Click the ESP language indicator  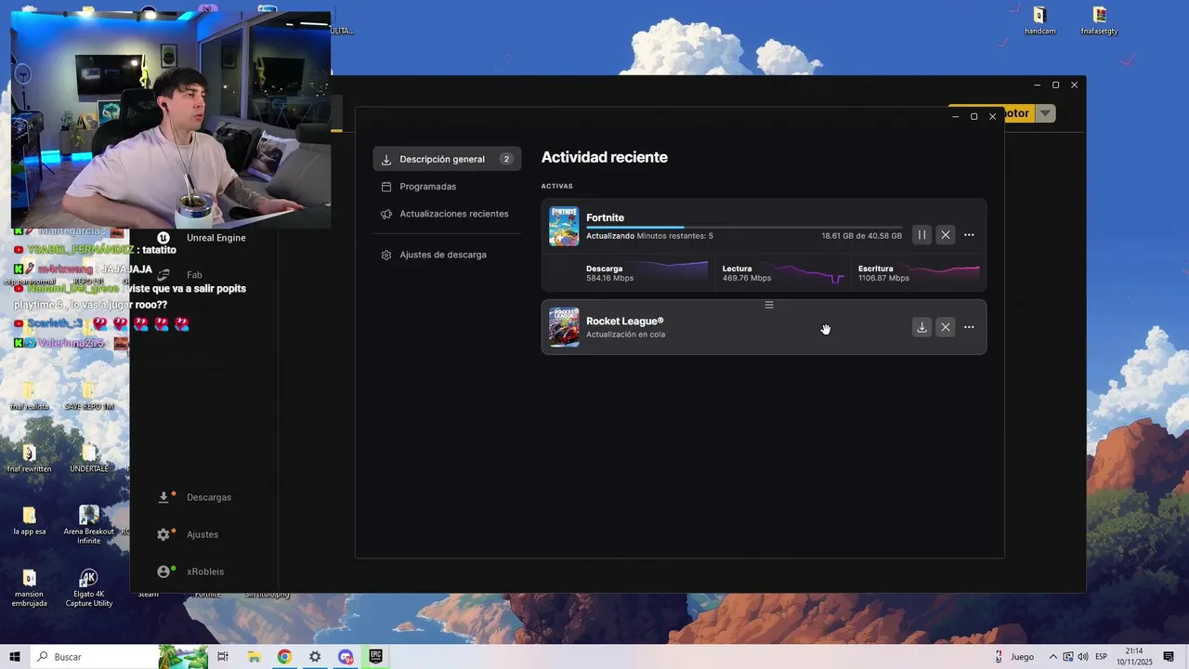[x=1101, y=657]
